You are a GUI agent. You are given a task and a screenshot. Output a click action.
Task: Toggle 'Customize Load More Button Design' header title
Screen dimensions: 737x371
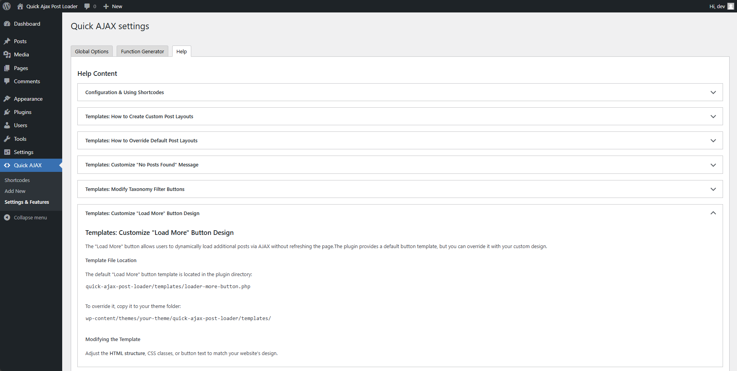point(142,213)
